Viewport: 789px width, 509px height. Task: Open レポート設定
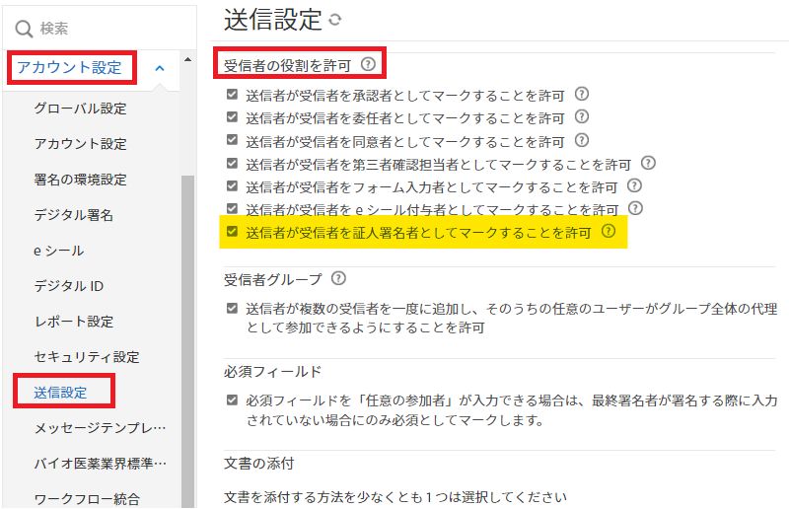pos(74,322)
